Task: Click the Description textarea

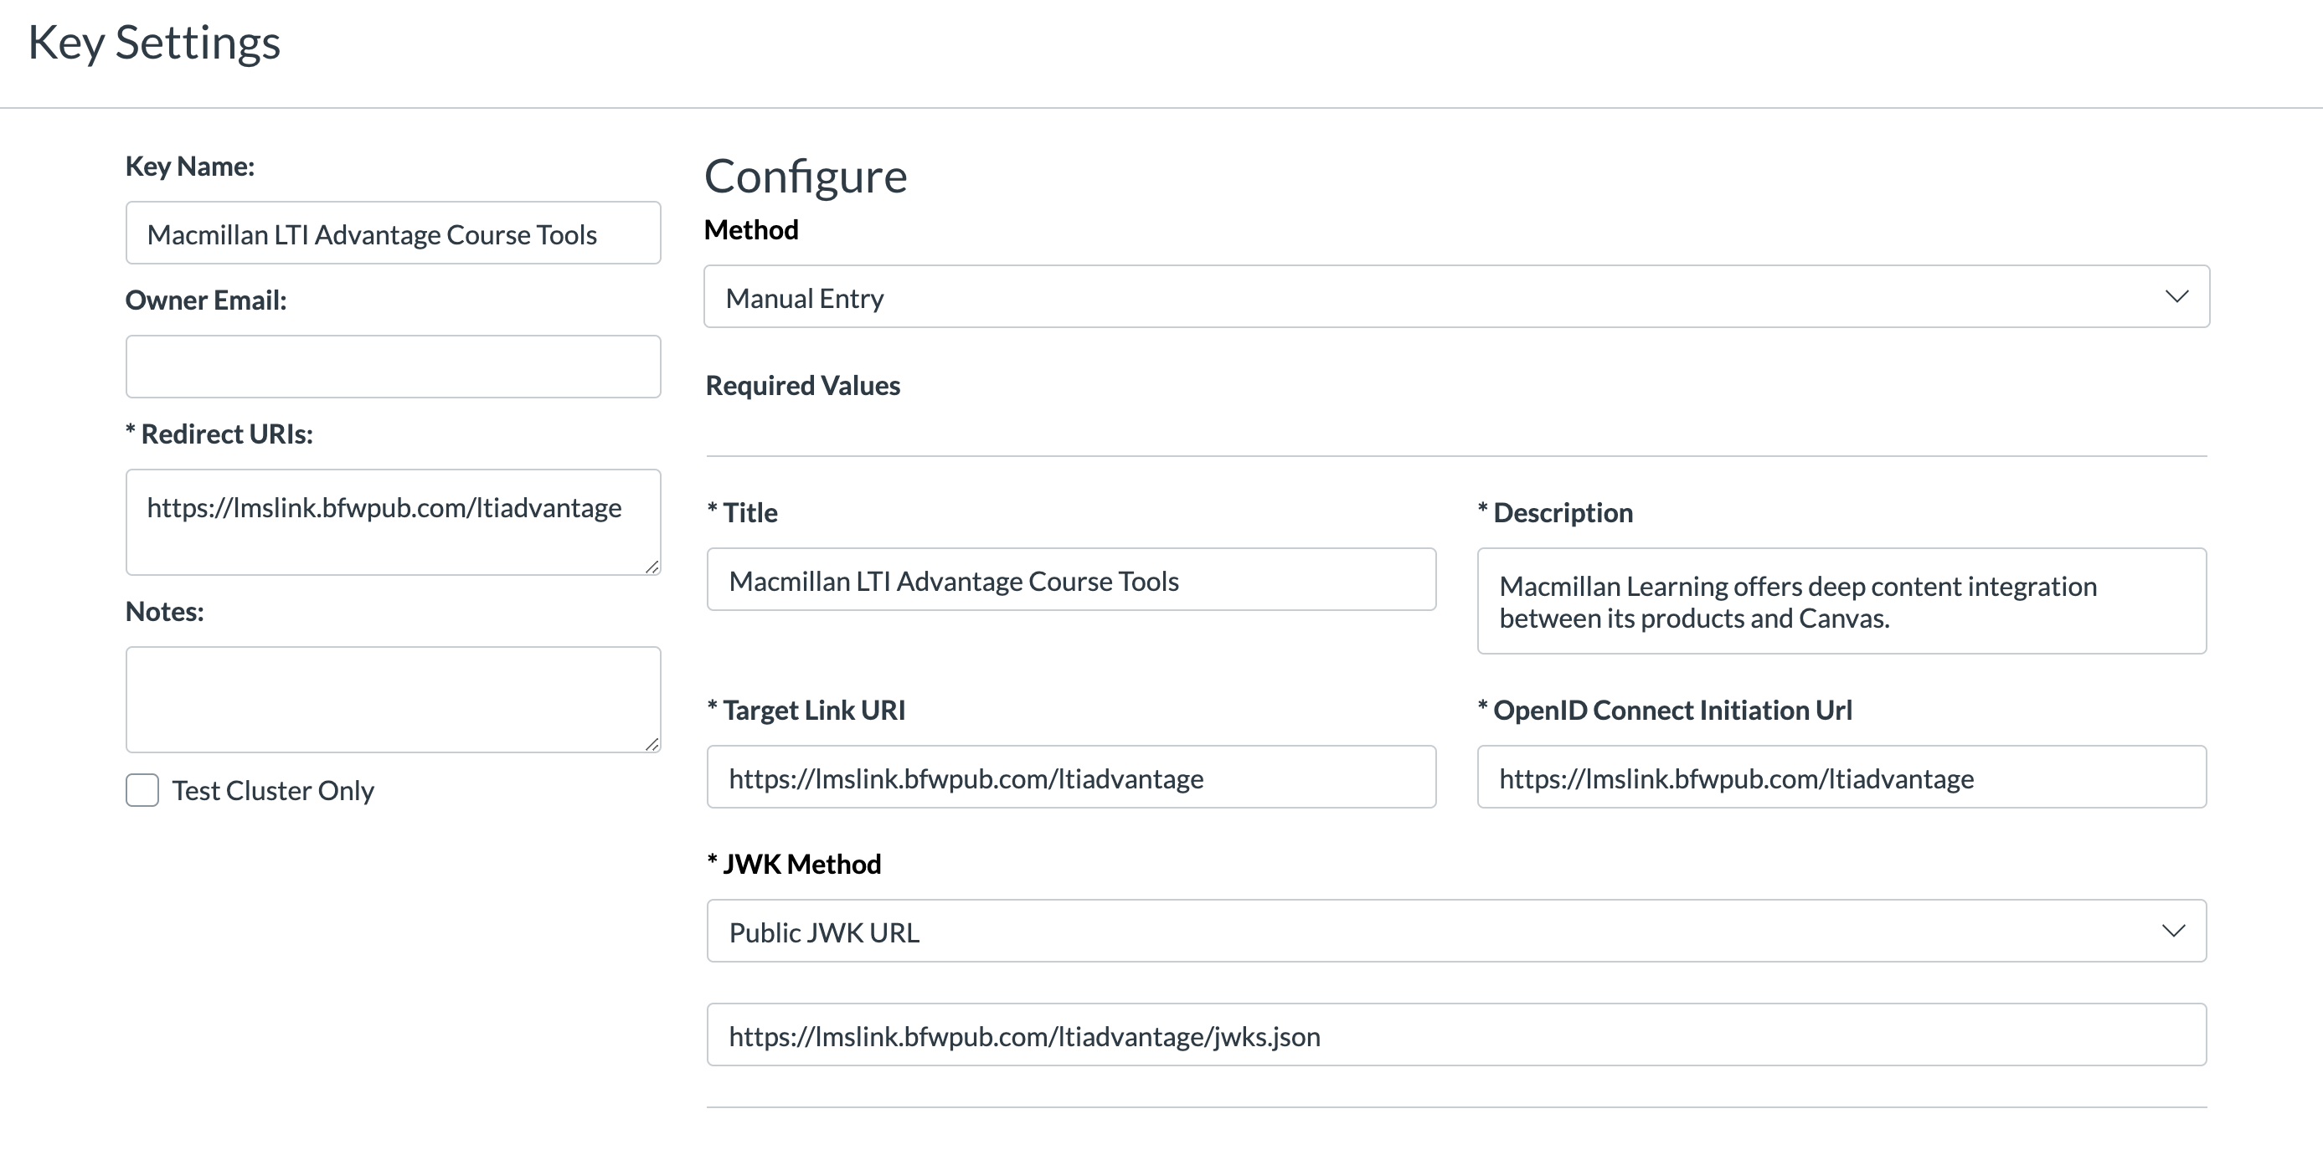Action: pos(1842,600)
